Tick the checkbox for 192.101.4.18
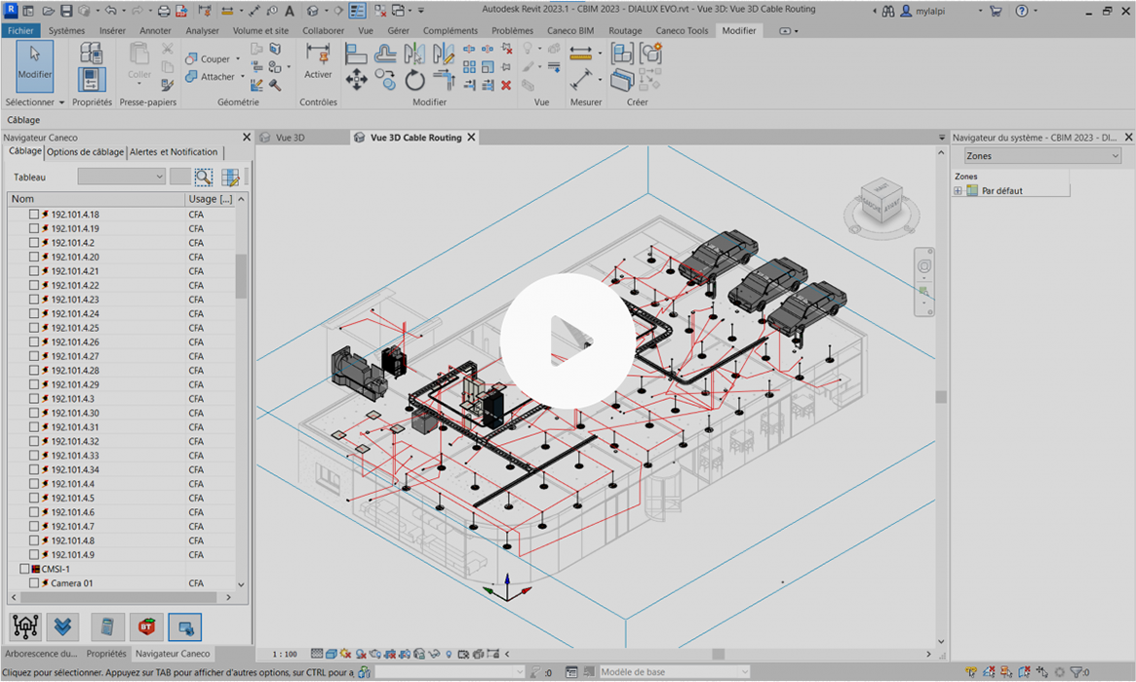 pyautogui.click(x=34, y=215)
